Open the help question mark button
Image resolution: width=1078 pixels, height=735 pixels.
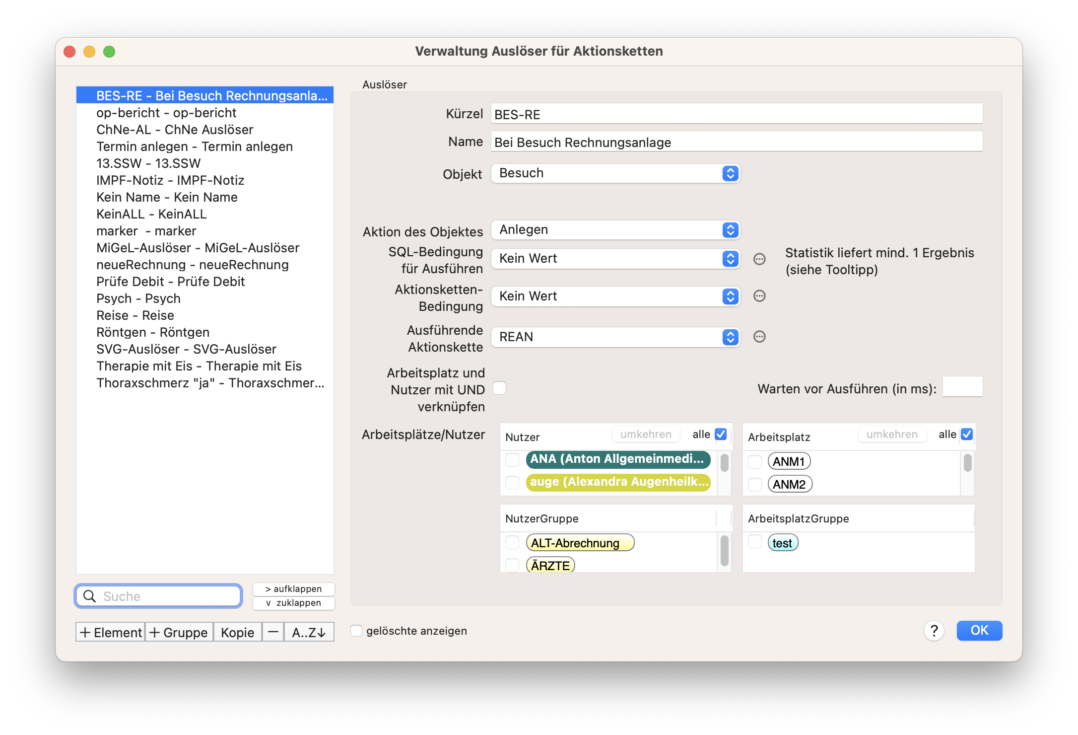click(x=934, y=631)
